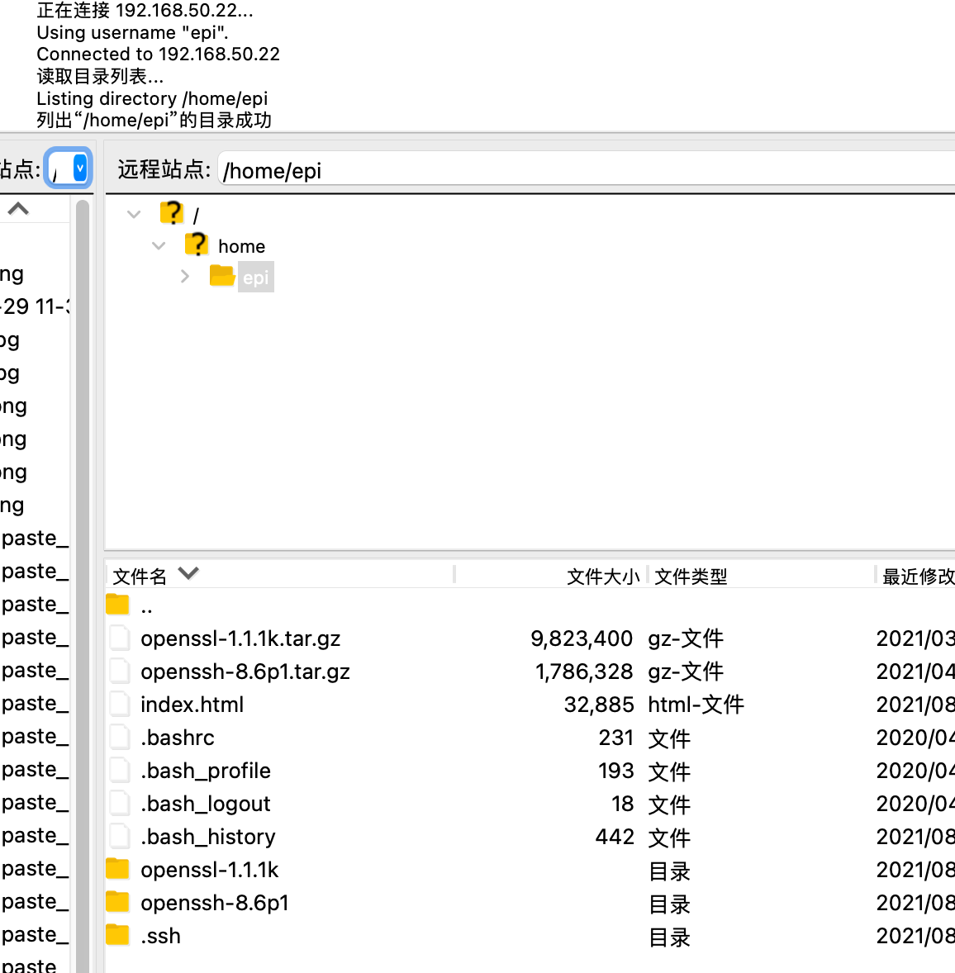
Task: Select the openssl-1.1.1k.tar.gz file
Action: click(240, 638)
